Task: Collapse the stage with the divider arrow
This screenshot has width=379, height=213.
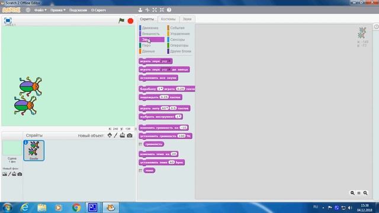Action: coord(136,129)
